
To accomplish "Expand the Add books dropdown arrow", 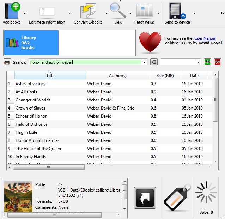I will [x=25, y=13].
